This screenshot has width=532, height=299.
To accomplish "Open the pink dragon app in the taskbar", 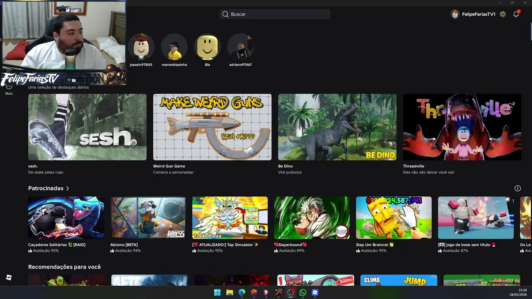I will (266, 293).
